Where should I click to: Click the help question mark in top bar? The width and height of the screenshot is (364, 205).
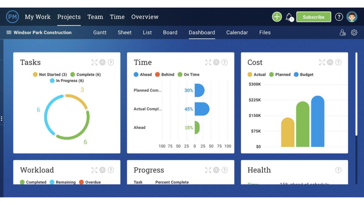(339, 17)
